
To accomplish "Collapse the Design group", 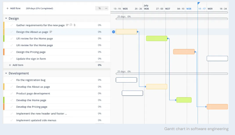I will coord(6,18).
